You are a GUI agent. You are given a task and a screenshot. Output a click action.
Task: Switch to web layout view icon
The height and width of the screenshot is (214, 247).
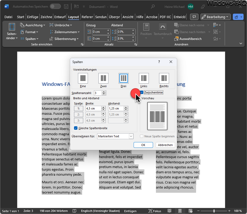click(x=191, y=211)
